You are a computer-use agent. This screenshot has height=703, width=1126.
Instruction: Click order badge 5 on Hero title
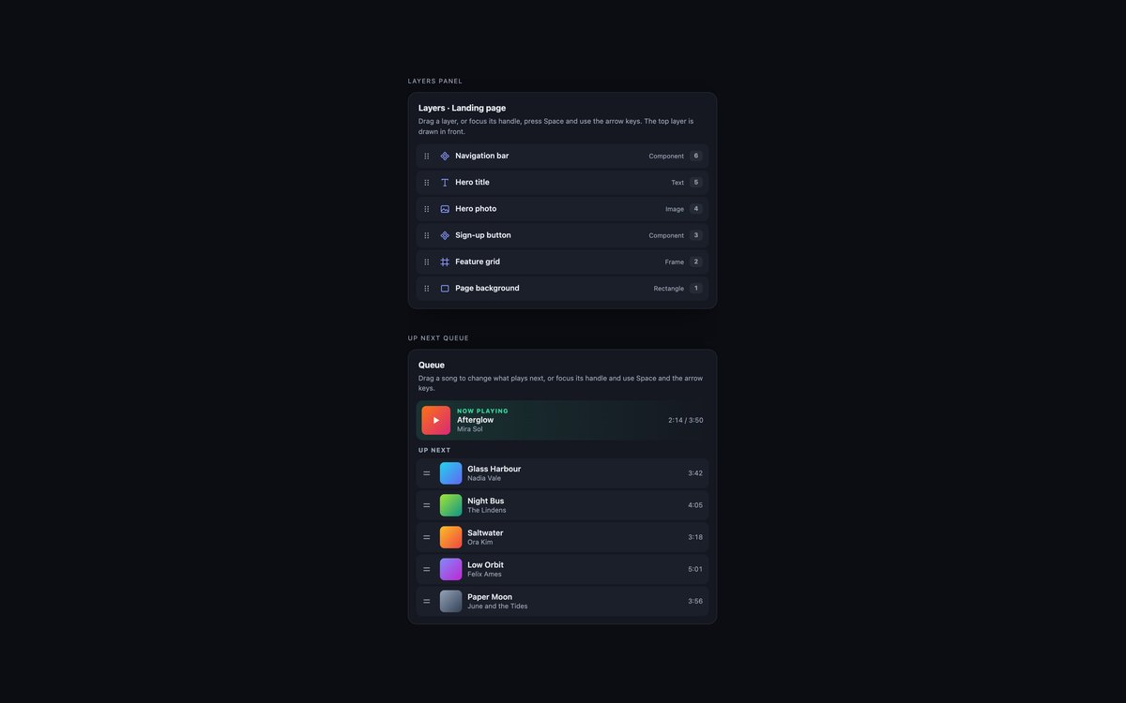click(696, 183)
